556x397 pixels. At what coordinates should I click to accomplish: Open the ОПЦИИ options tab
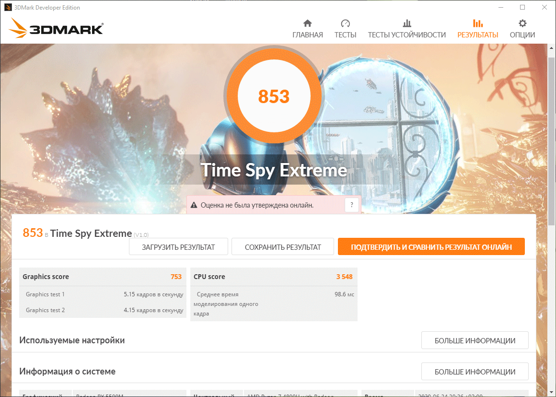click(522, 29)
